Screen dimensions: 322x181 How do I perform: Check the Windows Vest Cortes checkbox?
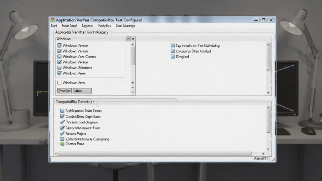click(x=59, y=57)
